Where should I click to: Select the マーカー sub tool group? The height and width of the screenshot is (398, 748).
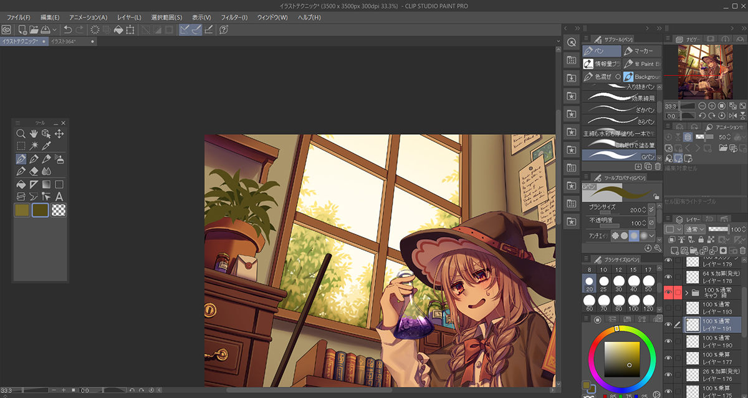(x=642, y=51)
